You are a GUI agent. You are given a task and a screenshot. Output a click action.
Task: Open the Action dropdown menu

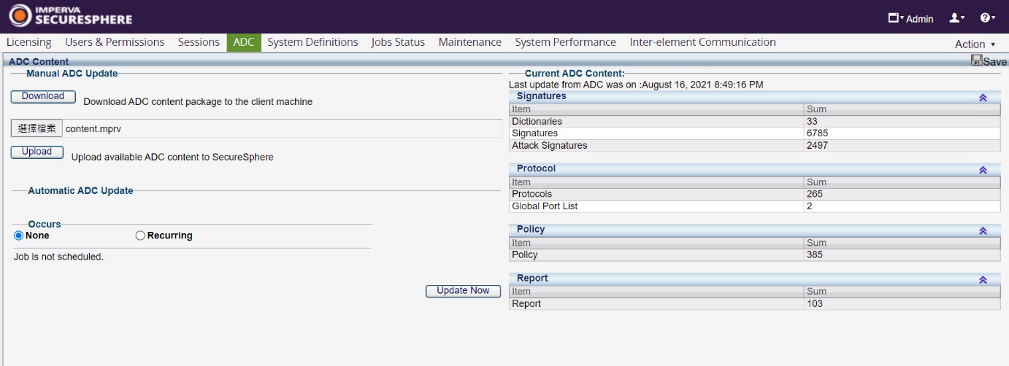[x=975, y=44]
